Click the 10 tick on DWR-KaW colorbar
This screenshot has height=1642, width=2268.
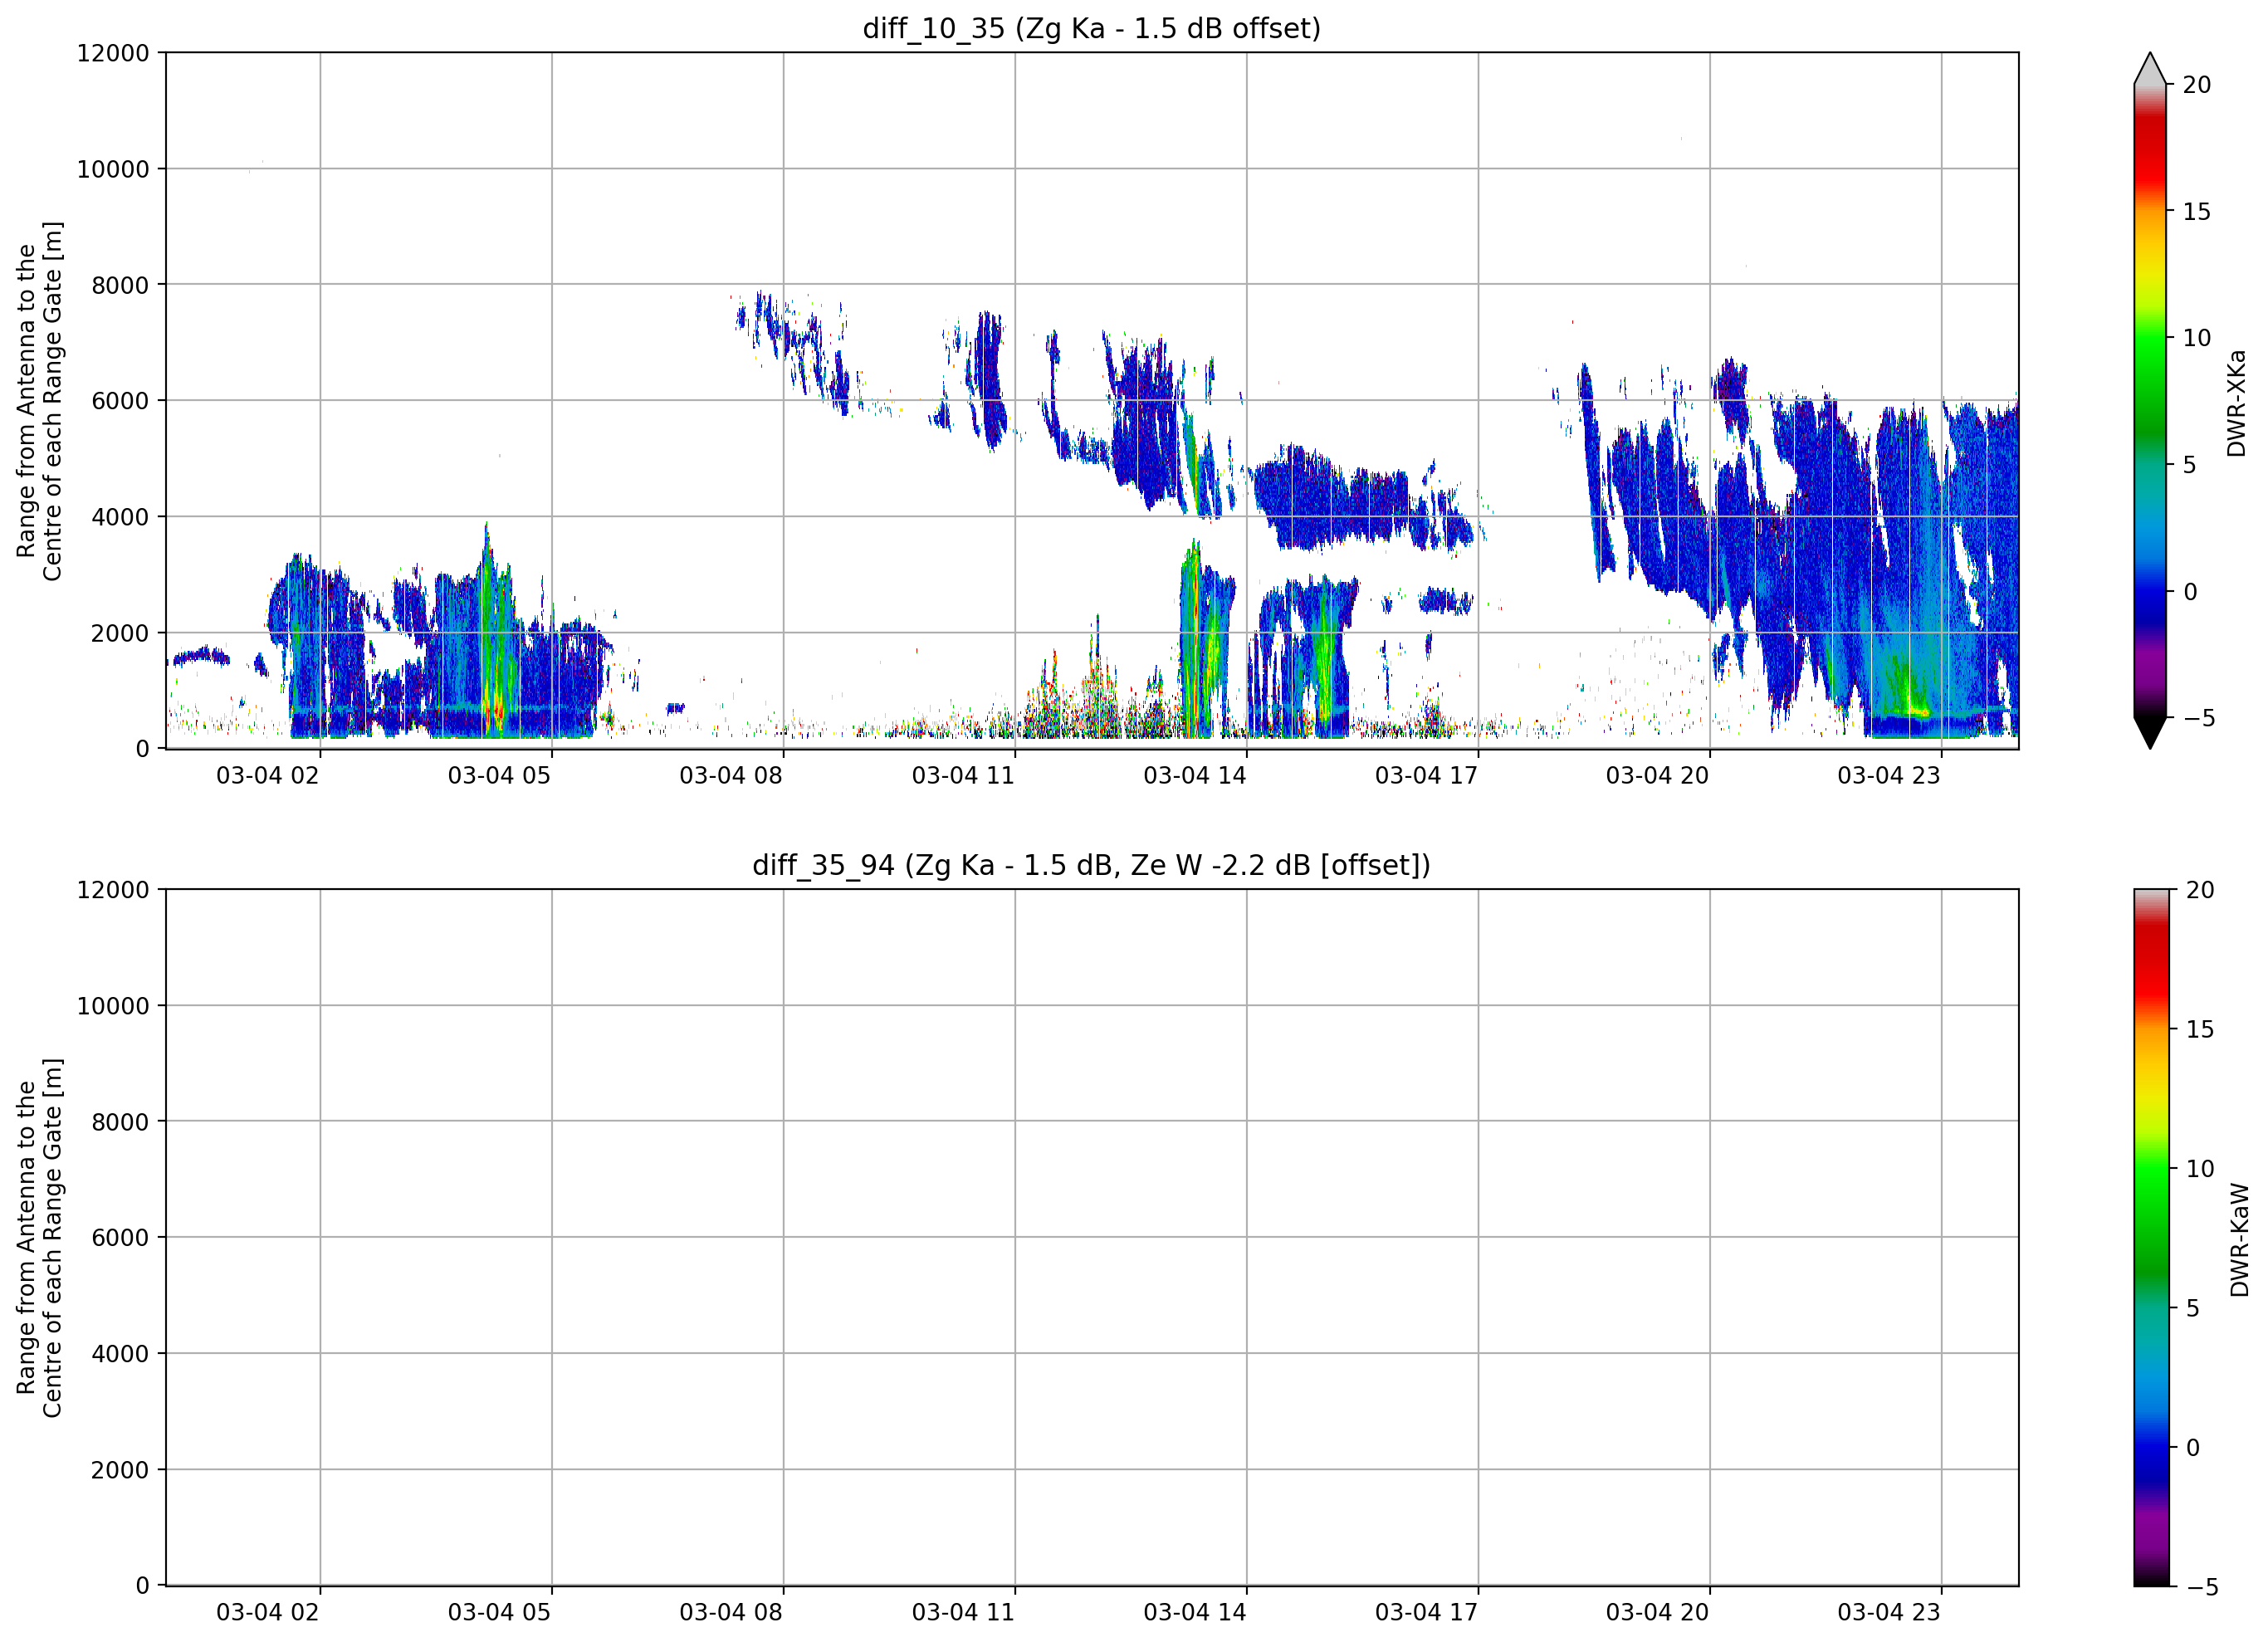pyautogui.click(x=2200, y=1169)
